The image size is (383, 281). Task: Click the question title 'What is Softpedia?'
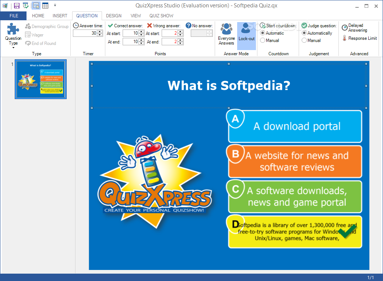pos(229,85)
